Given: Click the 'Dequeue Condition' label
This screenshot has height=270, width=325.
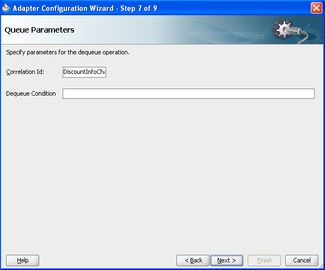Looking at the screenshot, I should click(x=31, y=93).
